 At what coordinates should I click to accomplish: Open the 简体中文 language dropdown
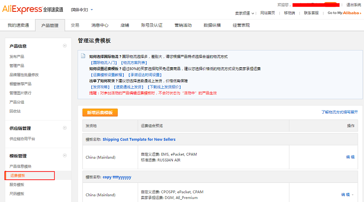82,10
